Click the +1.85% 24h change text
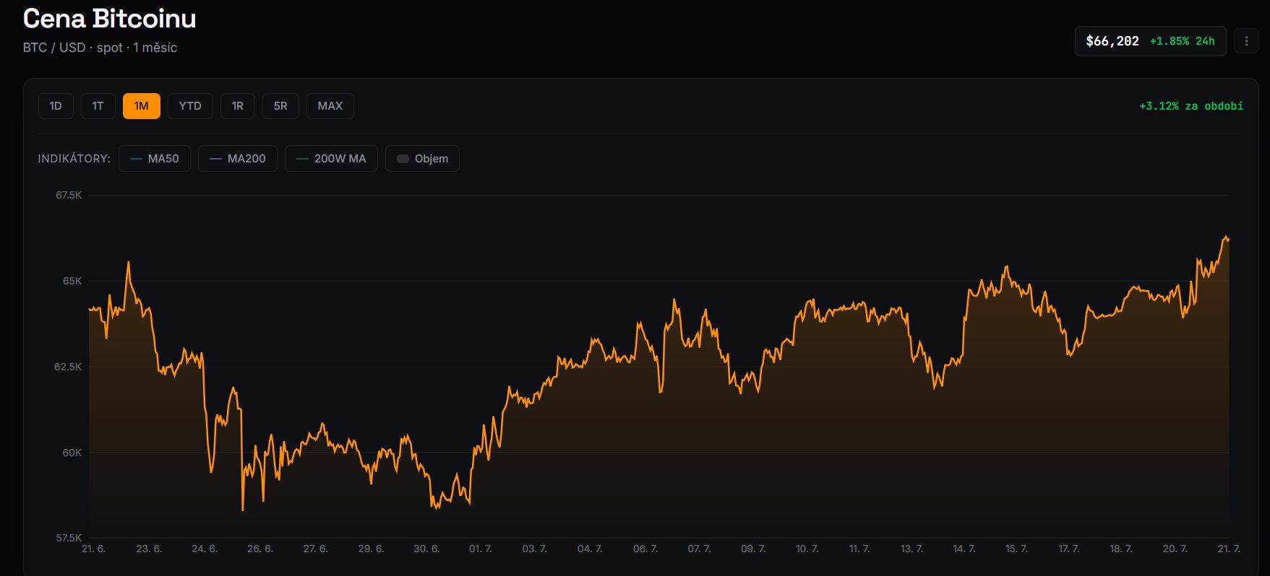Screen dimensions: 1270x576 (1183, 41)
